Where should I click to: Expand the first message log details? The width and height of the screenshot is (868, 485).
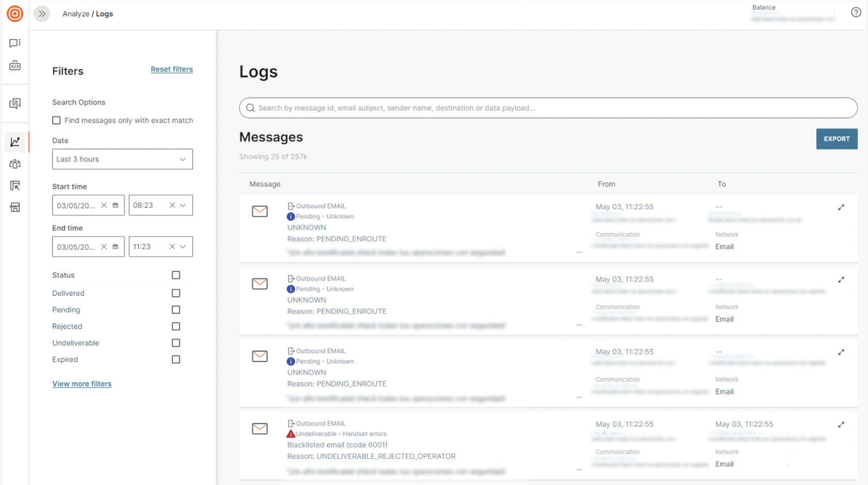pyautogui.click(x=841, y=207)
